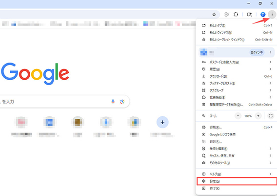Enter full screen mode icon
This screenshot has width=277, height=196.
point(271,116)
